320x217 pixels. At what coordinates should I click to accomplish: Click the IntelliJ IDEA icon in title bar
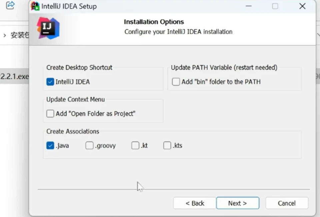click(x=35, y=6)
